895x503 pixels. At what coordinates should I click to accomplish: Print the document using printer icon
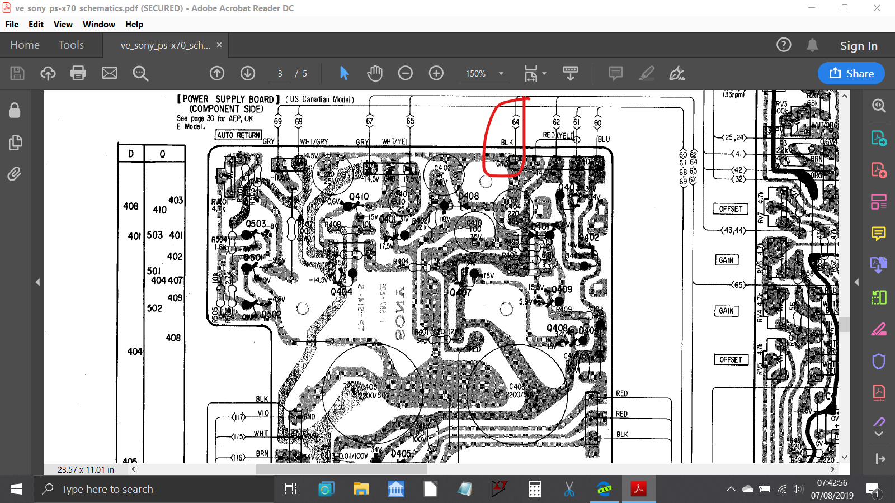click(x=78, y=73)
